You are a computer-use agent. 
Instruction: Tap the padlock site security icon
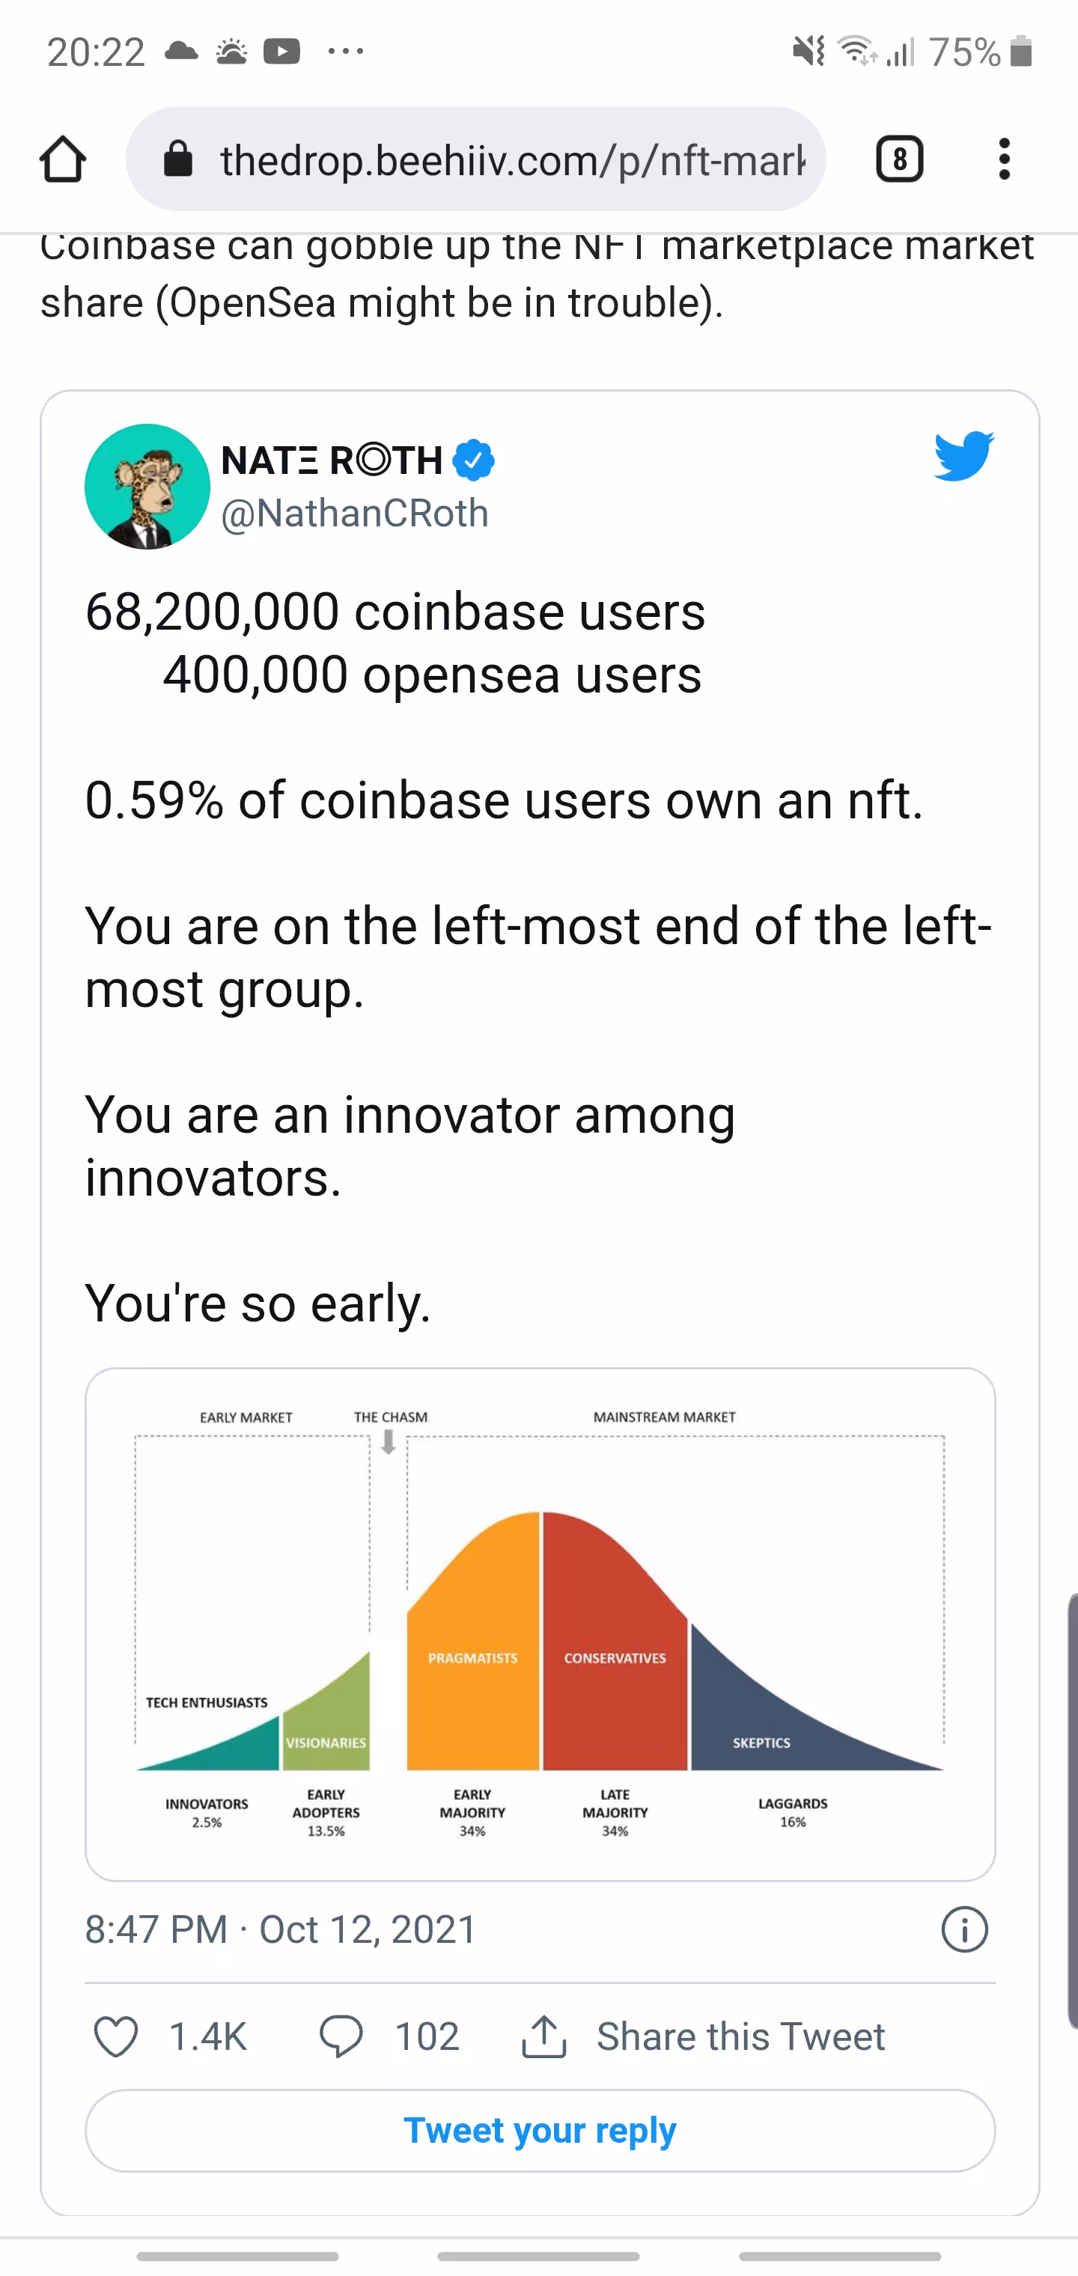pyautogui.click(x=178, y=160)
